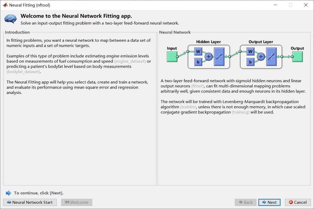
Task: Click the bodyfat_dataset reference text
Action: (24, 72)
